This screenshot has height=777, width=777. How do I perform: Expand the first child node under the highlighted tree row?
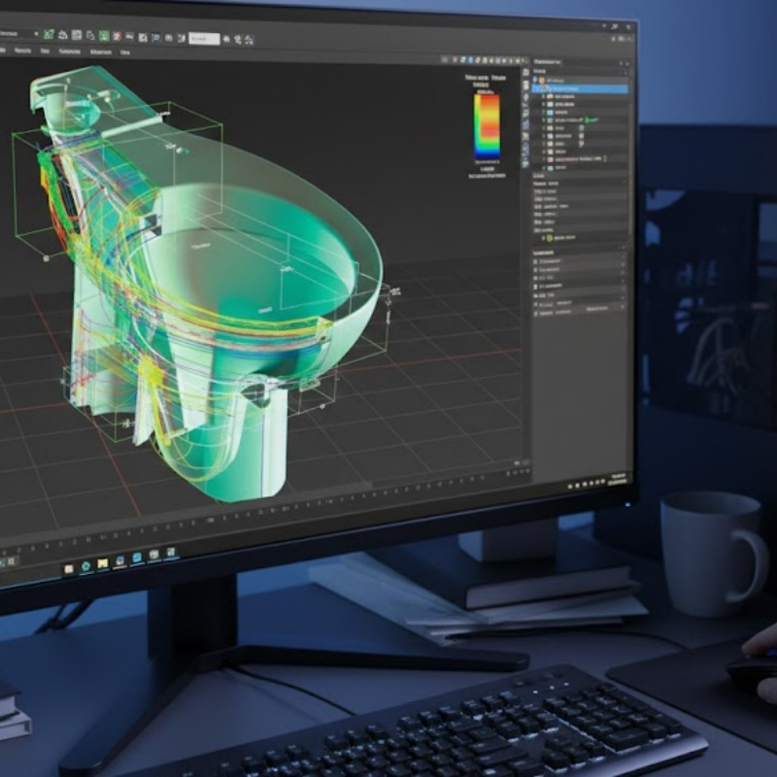tap(544, 97)
